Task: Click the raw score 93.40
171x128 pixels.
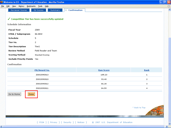Action: tap(104, 79)
